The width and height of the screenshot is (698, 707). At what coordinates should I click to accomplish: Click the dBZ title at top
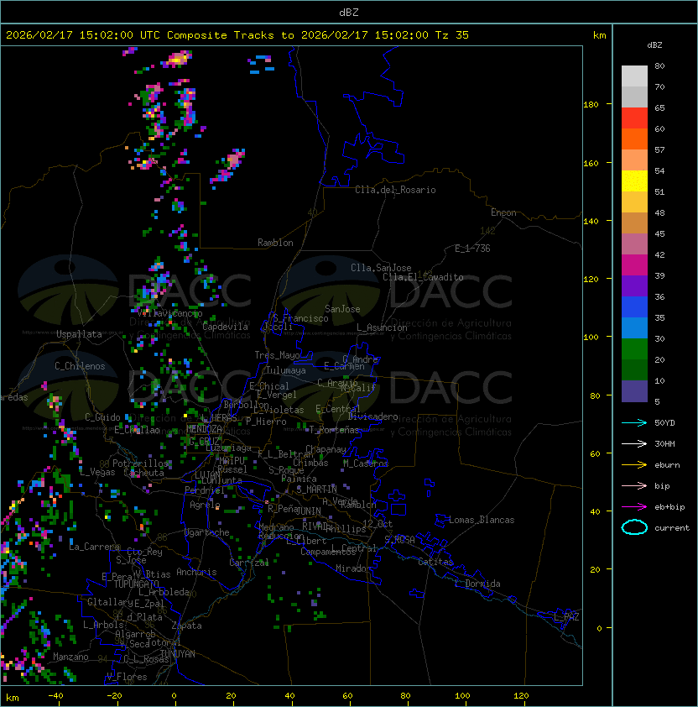coord(349,13)
